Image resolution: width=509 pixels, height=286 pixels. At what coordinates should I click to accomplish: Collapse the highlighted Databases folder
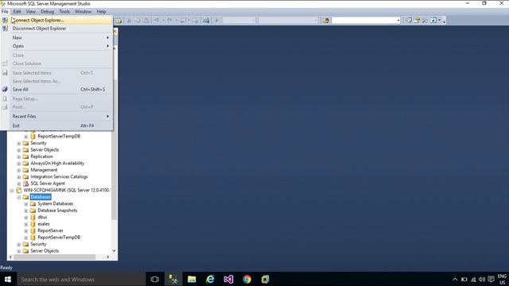(x=19, y=197)
